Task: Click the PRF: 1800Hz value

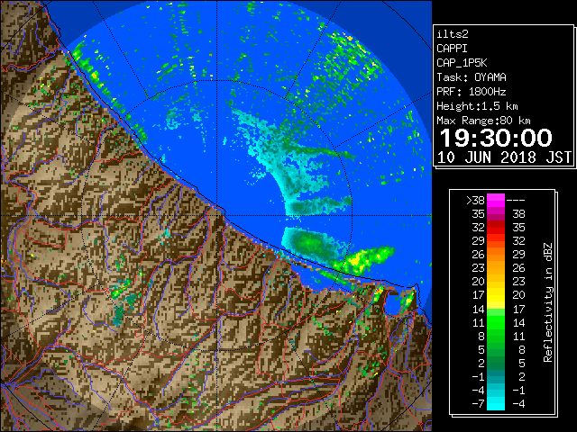Action: [472, 92]
